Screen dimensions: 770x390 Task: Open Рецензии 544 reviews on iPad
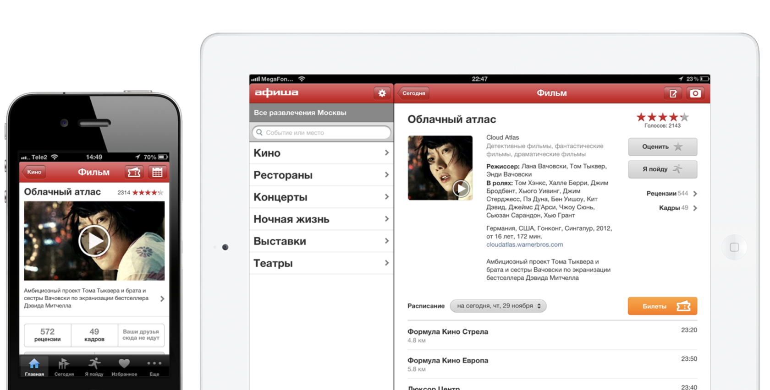pos(671,194)
